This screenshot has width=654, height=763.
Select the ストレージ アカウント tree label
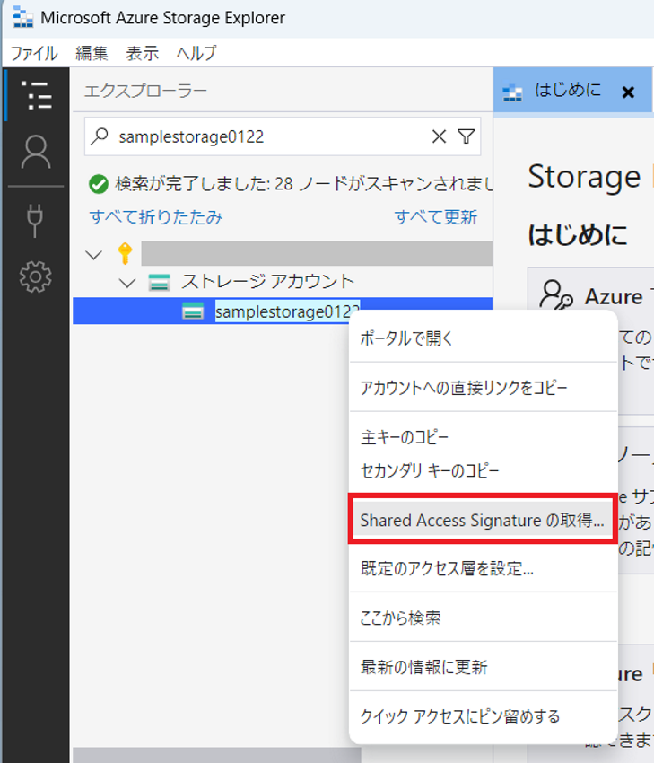(x=268, y=281)
